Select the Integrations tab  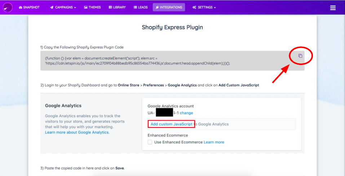pyautogui.click(x=169, y=7)
